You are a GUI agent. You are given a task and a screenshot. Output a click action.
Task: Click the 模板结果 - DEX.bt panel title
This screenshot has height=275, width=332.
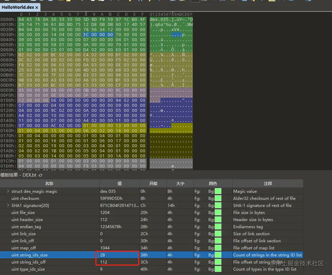19,175
